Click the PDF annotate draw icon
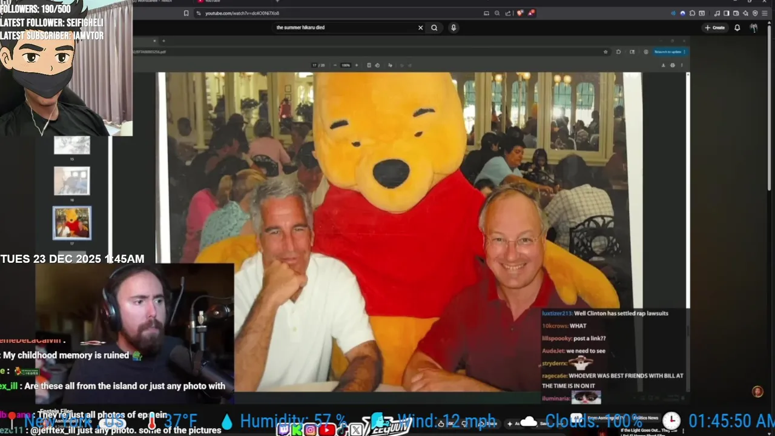Image resolution: width=775 pixels, height=436 pixels. click(390, 65)
